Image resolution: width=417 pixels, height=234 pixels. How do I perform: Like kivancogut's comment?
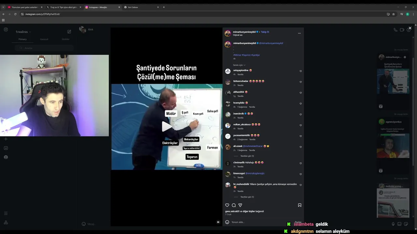300,174
